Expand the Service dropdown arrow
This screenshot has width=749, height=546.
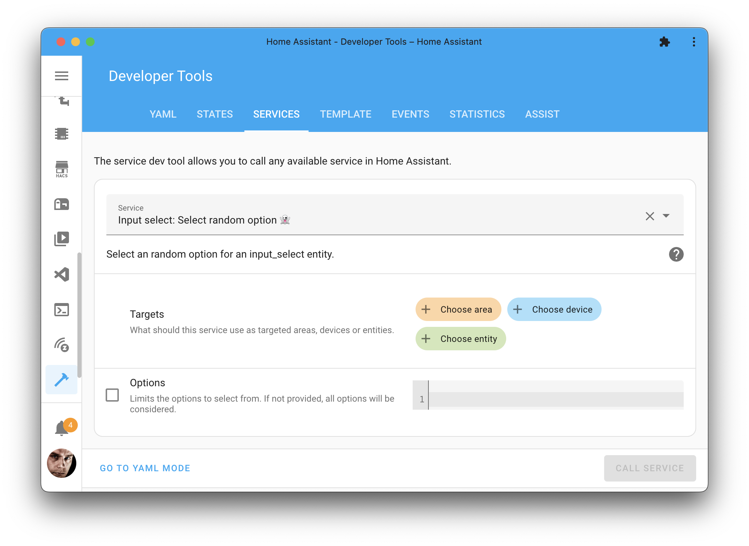click(666, 216)
